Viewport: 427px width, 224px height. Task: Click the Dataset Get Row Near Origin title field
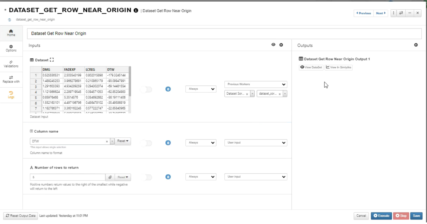click(x=224, y=34)
